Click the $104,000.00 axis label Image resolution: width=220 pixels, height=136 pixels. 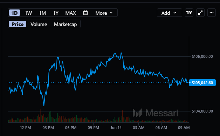(x=202, y=111)
